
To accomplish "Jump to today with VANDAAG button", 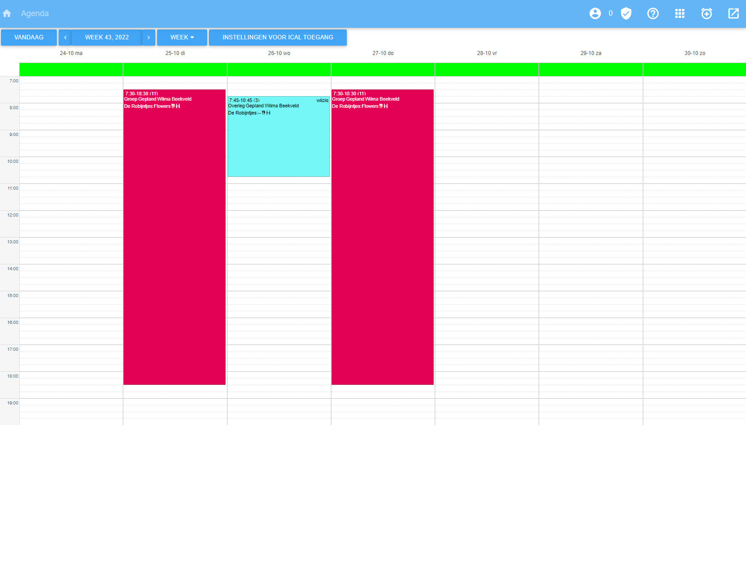I will tap(29, 38).
